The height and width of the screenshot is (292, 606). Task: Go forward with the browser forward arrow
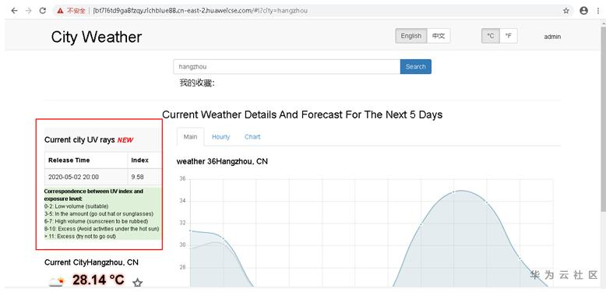[x=28, y=11]
